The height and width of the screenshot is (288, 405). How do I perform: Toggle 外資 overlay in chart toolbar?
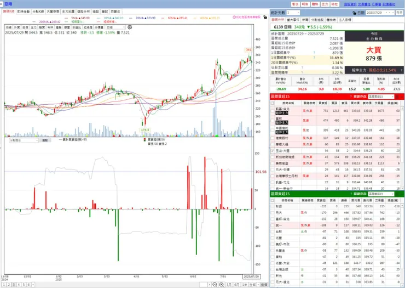17,27
